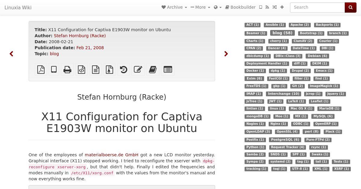The height and width of the screenshot is (189, 361).
Task: Select the OpenLDAP (3) tag
Action: [258, 132]
